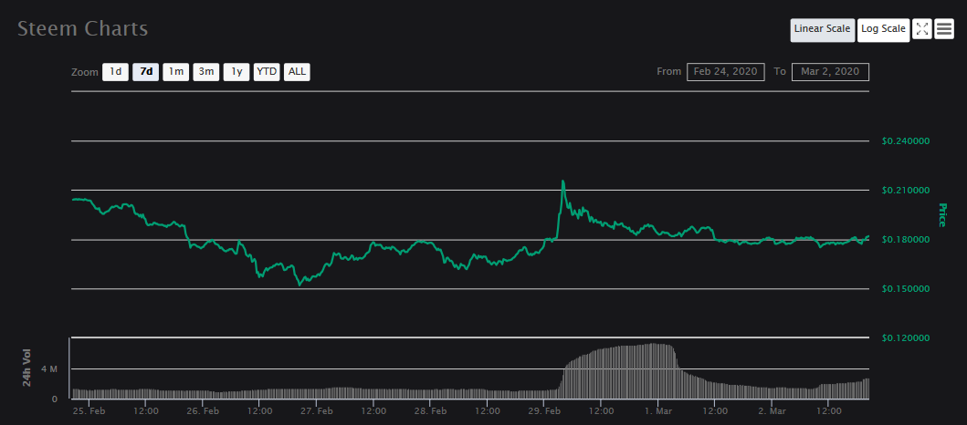This screenshot has width=967, height=425.
Task: Click the From label
Action: coord(668,71)
